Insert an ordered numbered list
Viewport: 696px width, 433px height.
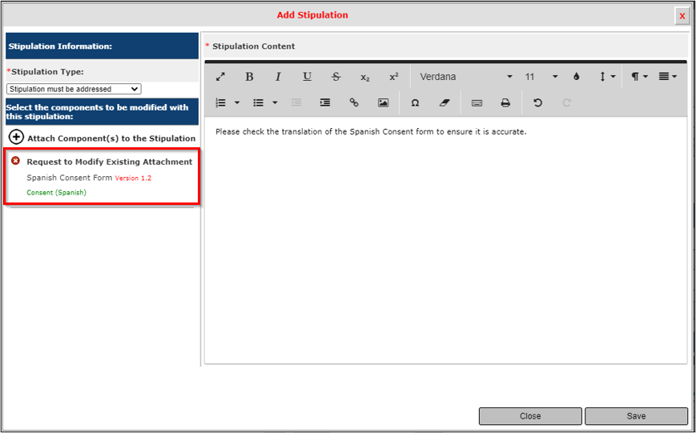(x=220, y=103)
